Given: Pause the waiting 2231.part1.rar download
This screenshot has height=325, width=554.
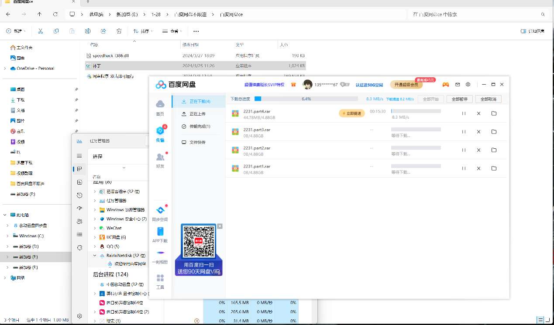Looking at the screenshot, I should tap(464, 168).
